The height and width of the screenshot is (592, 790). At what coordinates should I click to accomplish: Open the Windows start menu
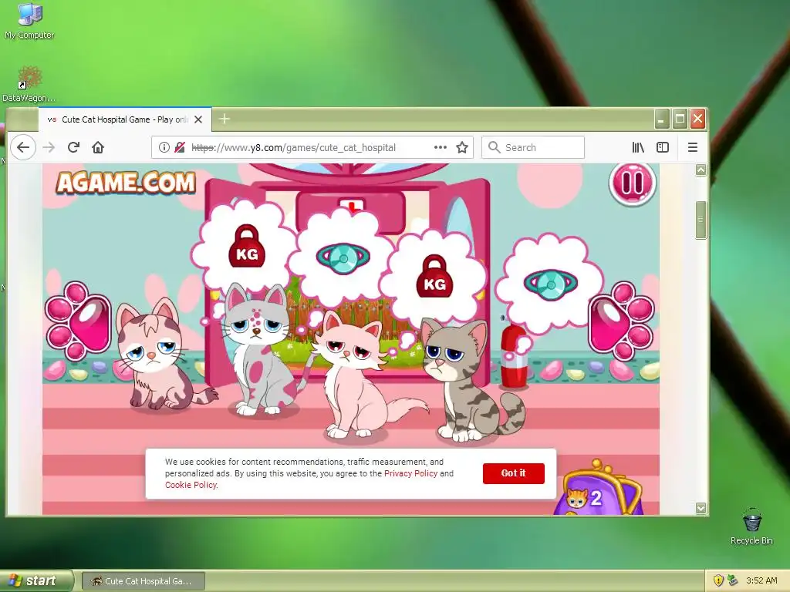point(36,581)
